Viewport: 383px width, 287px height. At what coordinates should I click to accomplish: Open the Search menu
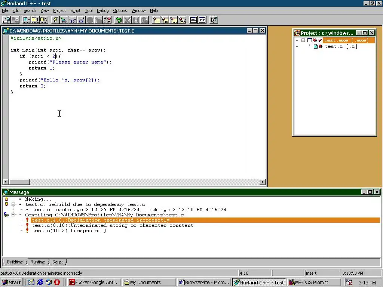[x=30, y=10]
